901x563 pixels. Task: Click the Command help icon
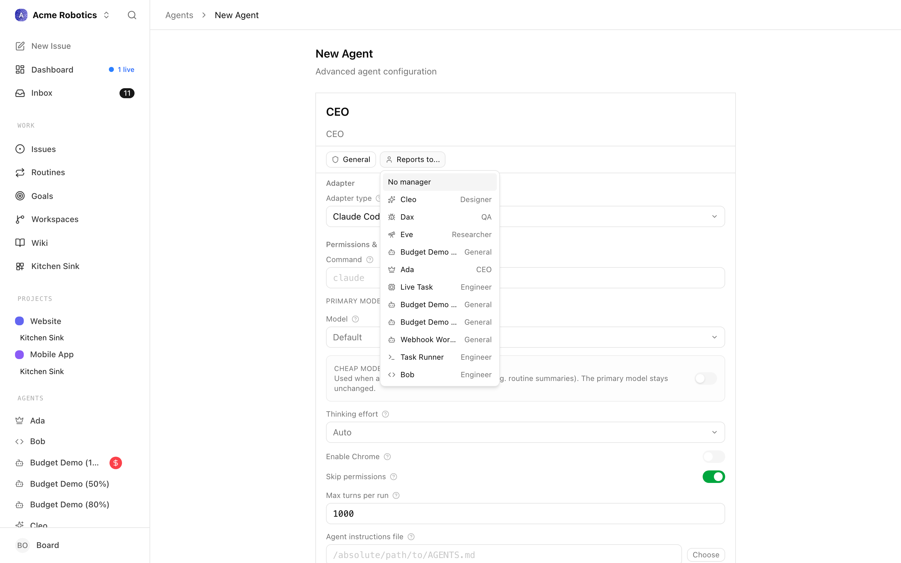(370, 260)
